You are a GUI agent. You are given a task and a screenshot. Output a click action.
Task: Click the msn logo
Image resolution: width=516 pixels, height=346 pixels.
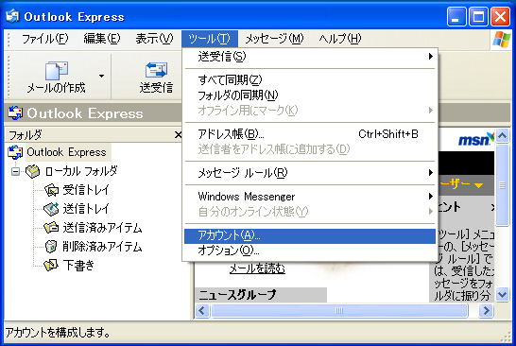476,140
